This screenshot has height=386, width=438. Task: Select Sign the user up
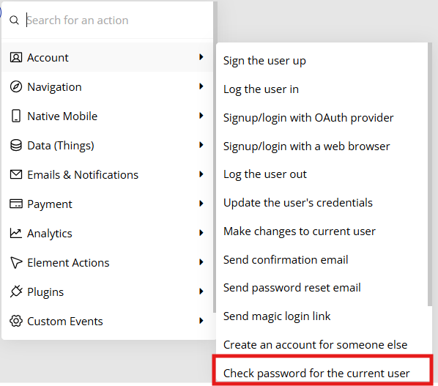pos(264,61)
